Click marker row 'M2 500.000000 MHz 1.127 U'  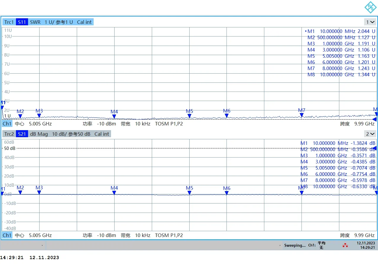coord(341,37)
